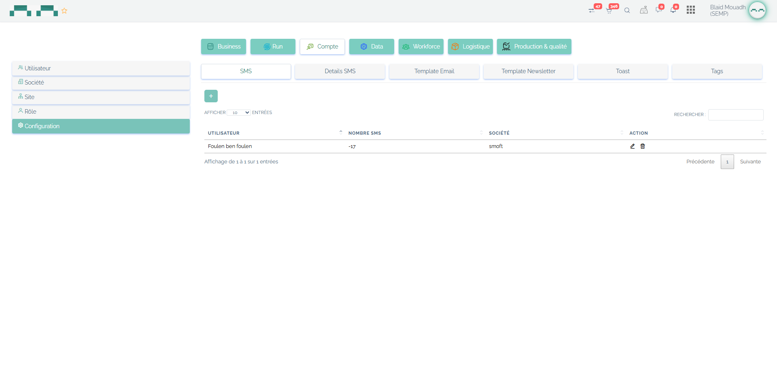Select Configuration in the sidebar
Viewport: 777px width, 368px height.
pos(101,126)
